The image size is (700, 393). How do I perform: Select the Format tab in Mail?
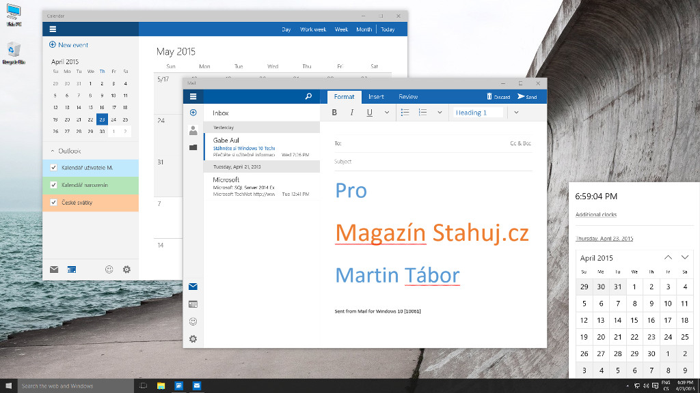point(344,97)
